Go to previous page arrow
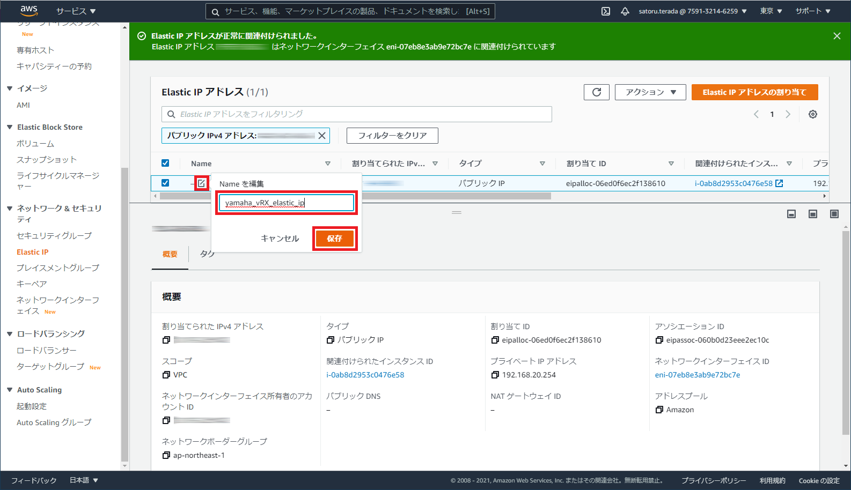 pyautogui.click(x=757, y=114)
